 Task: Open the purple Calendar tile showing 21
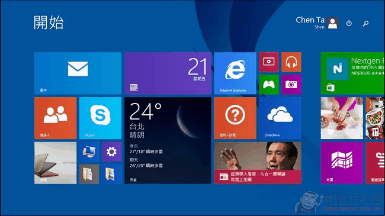tap(168, 73)
